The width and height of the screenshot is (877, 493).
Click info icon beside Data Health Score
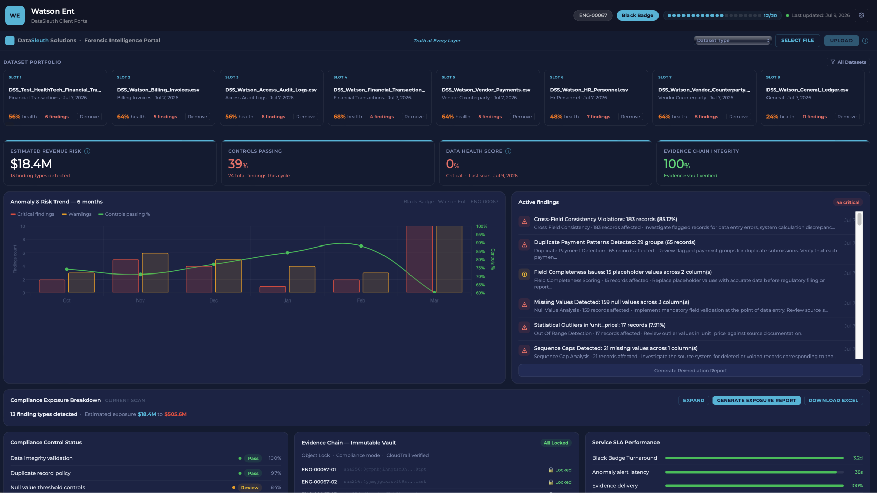click(x=508, y=151)
